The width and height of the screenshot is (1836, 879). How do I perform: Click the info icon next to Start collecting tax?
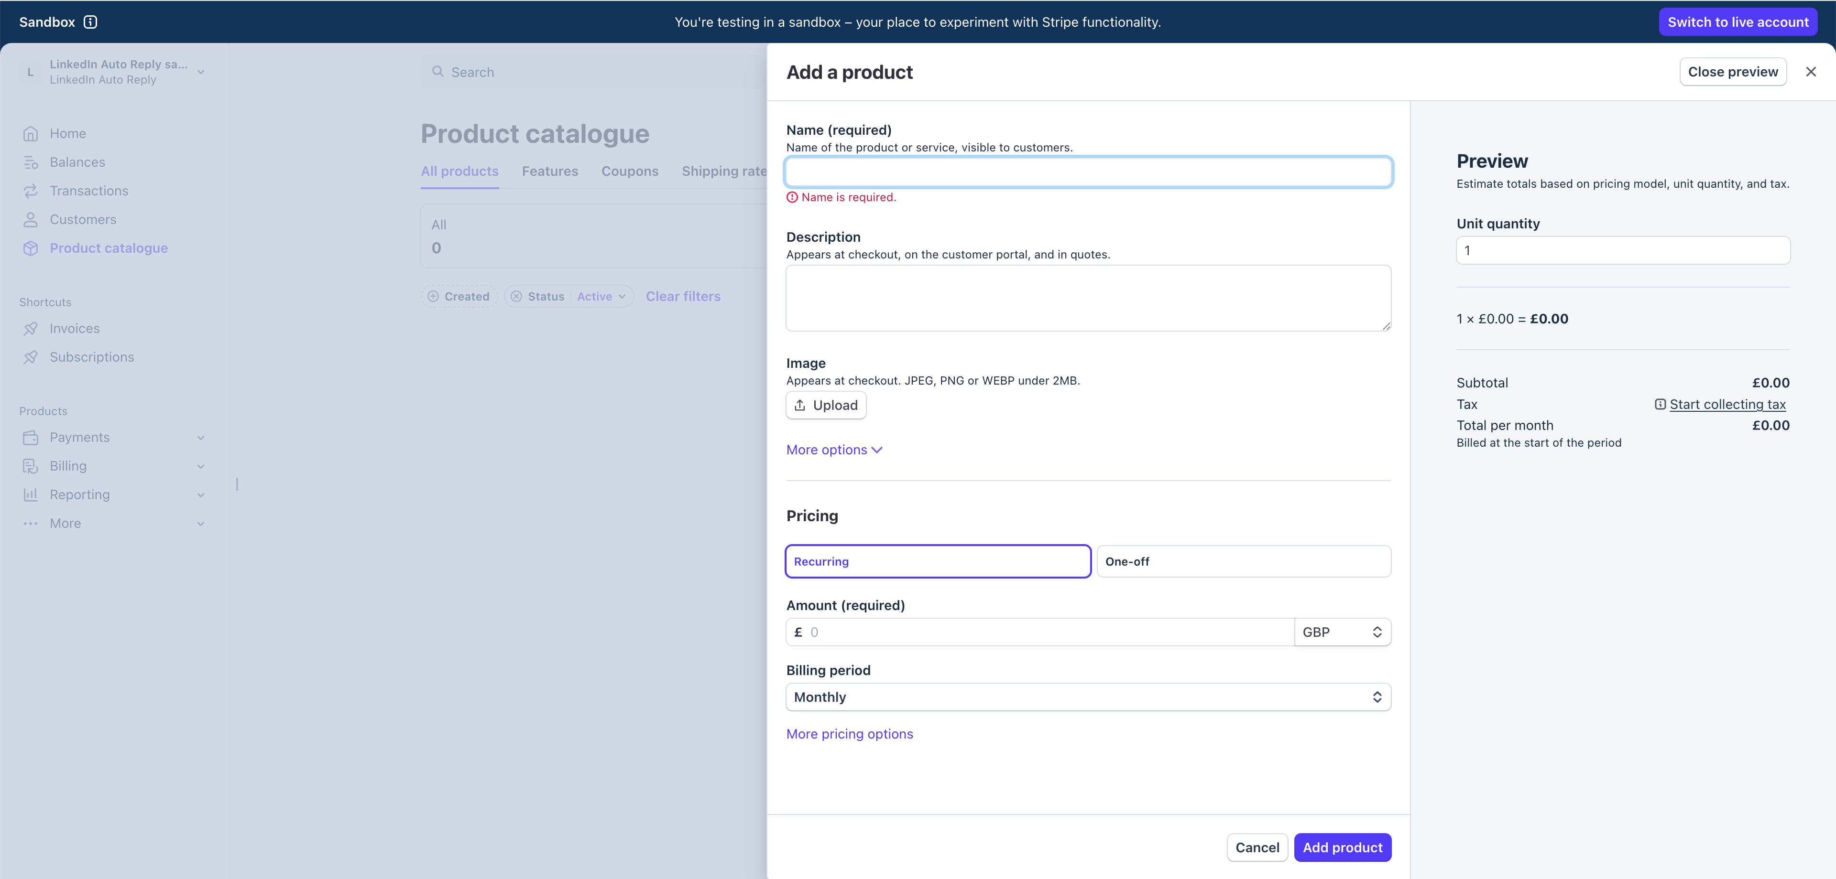(x=1660, y=405)
